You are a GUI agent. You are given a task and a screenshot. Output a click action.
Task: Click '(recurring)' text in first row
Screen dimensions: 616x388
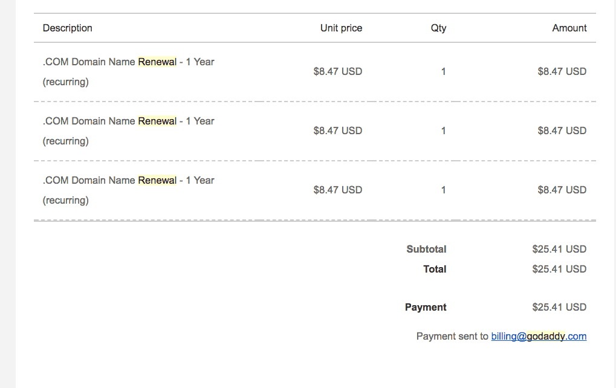(x=66, y=82)
